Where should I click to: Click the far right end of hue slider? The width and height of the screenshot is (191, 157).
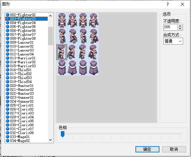pos(181,134)
